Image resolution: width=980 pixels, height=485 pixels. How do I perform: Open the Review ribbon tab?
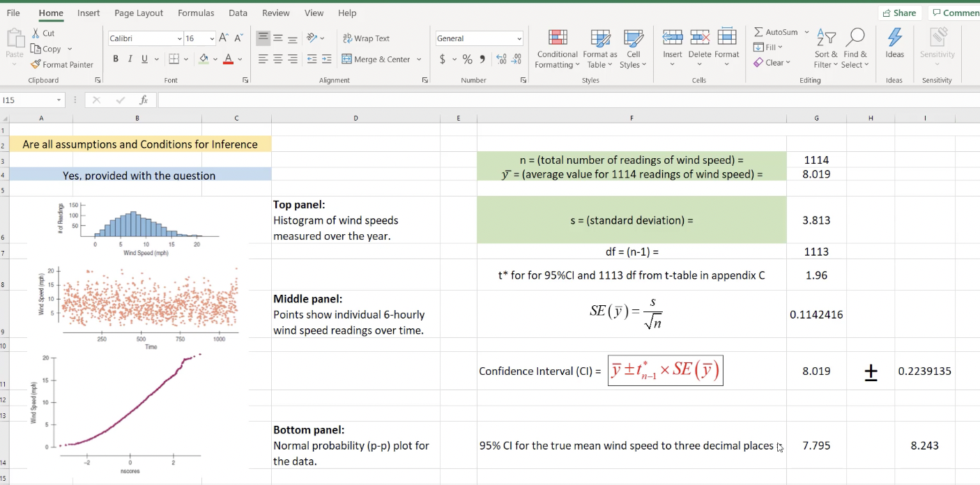click(x=275, y=13)
